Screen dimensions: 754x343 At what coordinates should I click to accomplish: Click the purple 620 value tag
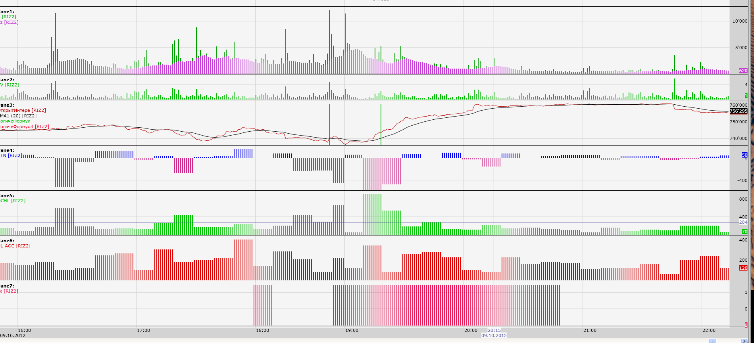(x=743, y=71)
